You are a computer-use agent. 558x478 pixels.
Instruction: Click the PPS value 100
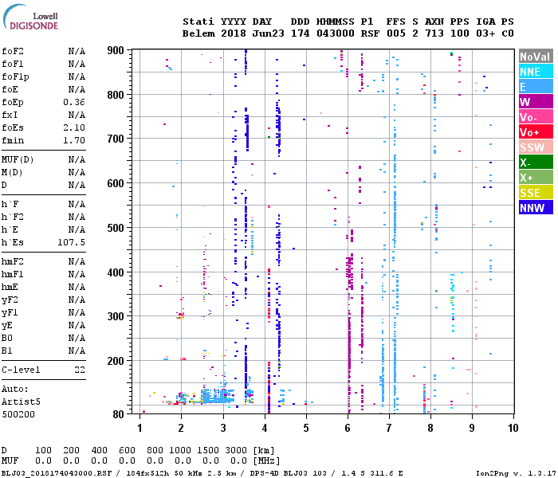(460, 33)
